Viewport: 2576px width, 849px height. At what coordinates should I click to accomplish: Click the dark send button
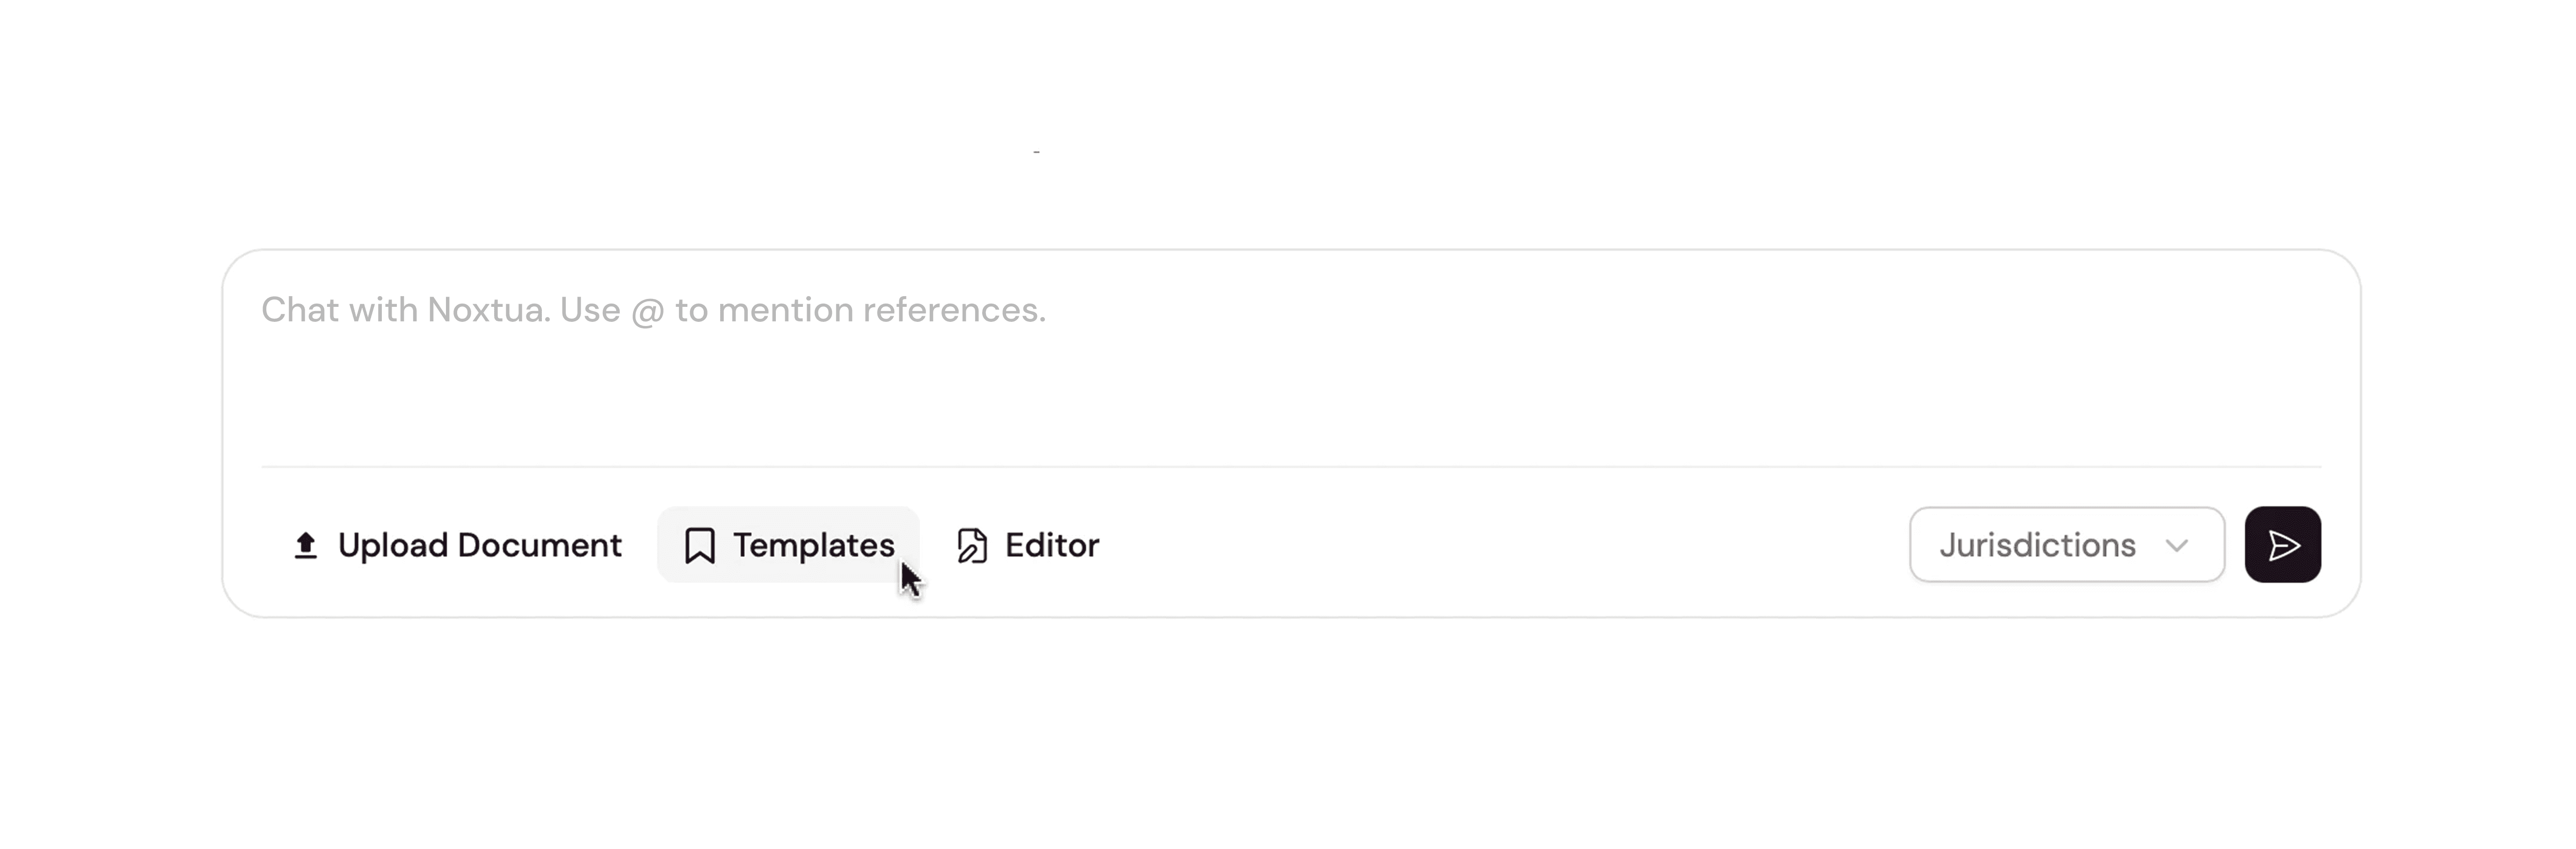coord(2283,545)
